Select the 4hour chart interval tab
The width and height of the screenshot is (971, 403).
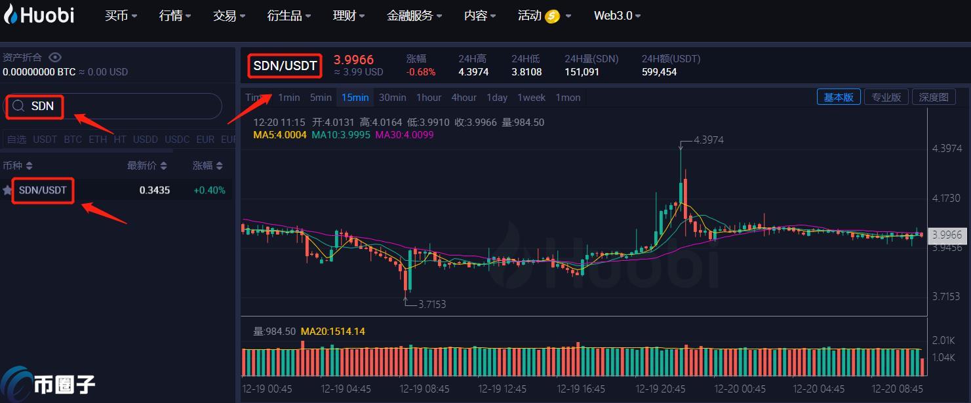(x=464, y=98)
